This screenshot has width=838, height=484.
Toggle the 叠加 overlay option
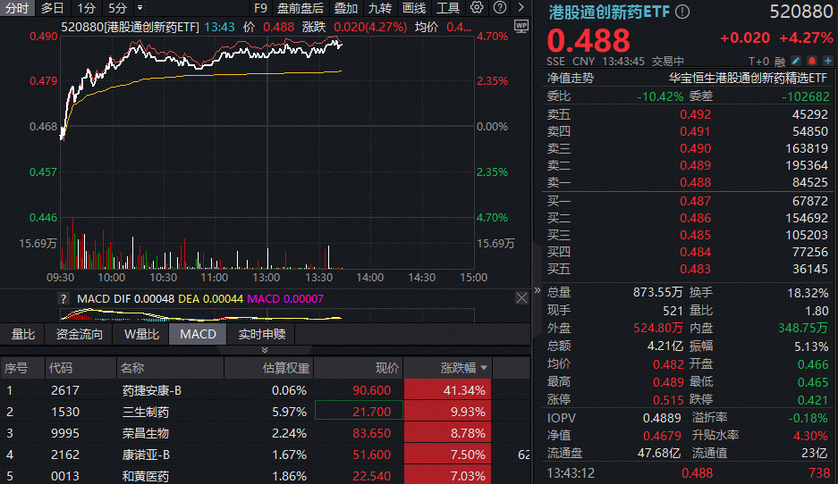345,8
